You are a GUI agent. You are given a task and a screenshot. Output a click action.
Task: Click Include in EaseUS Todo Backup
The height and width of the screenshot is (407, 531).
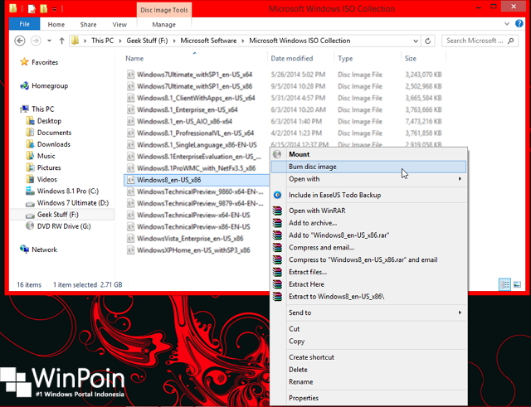pos(368,195)
